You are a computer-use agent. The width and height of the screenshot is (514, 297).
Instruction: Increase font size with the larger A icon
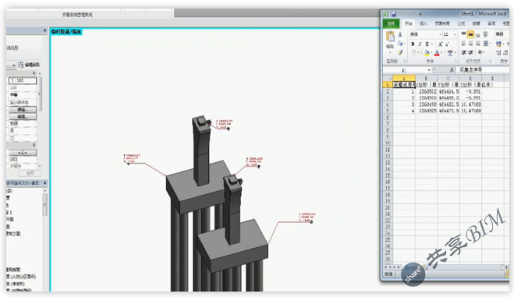point(440,44)
